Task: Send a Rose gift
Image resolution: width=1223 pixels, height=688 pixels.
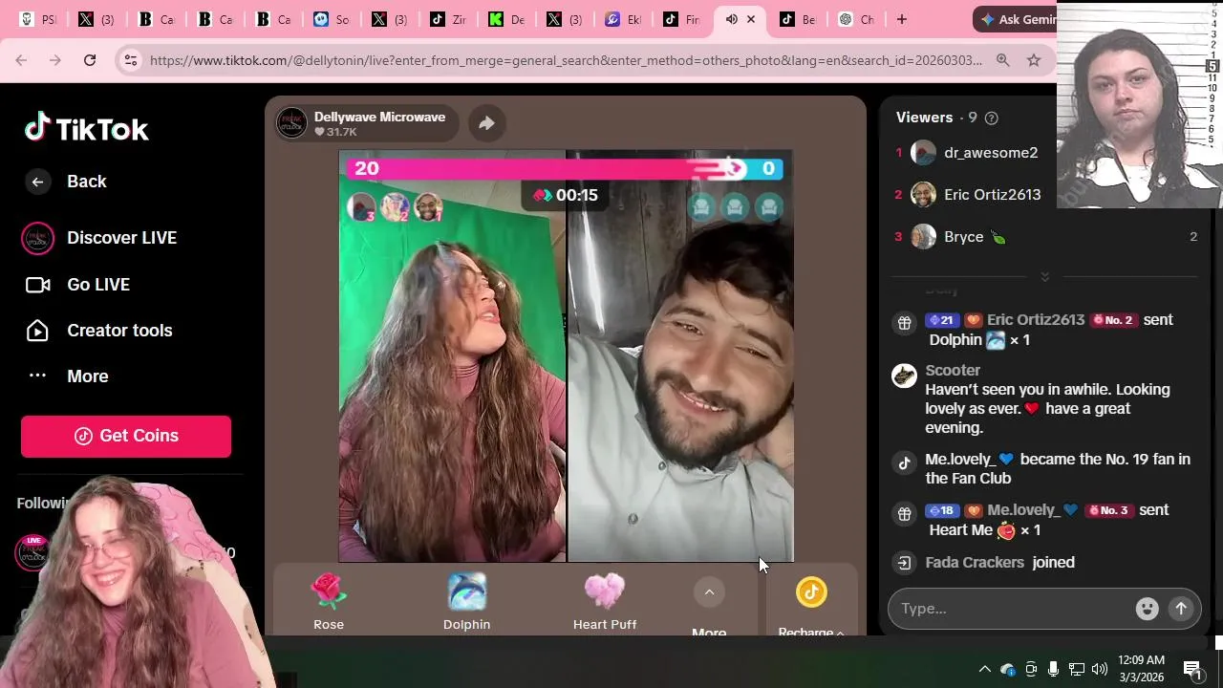Action: (329, 602)
